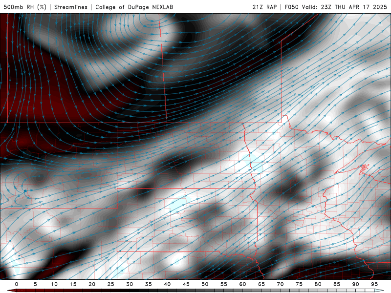
Task: Click the 25 label on the RH legend
Action: pyautogui.click(x=111, y=284)
